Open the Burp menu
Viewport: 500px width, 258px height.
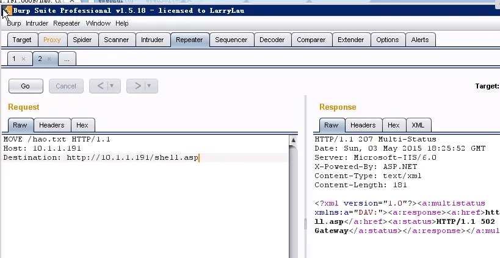coord(13,23)
